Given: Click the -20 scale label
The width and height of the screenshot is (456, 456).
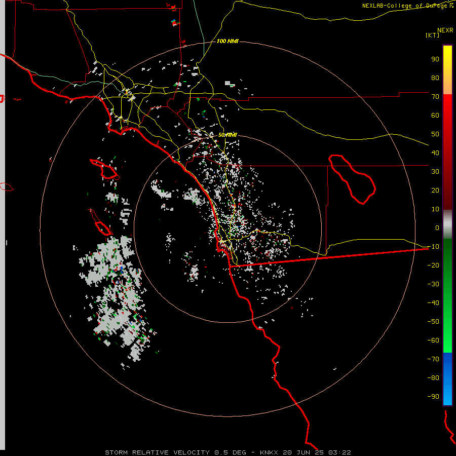Looking at the screenshot, I should click(433, 265).
